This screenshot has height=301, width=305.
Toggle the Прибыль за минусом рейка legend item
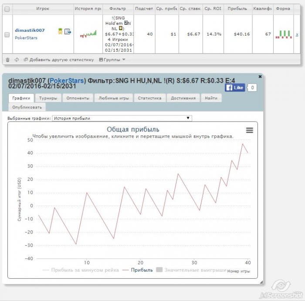(81, 270)
